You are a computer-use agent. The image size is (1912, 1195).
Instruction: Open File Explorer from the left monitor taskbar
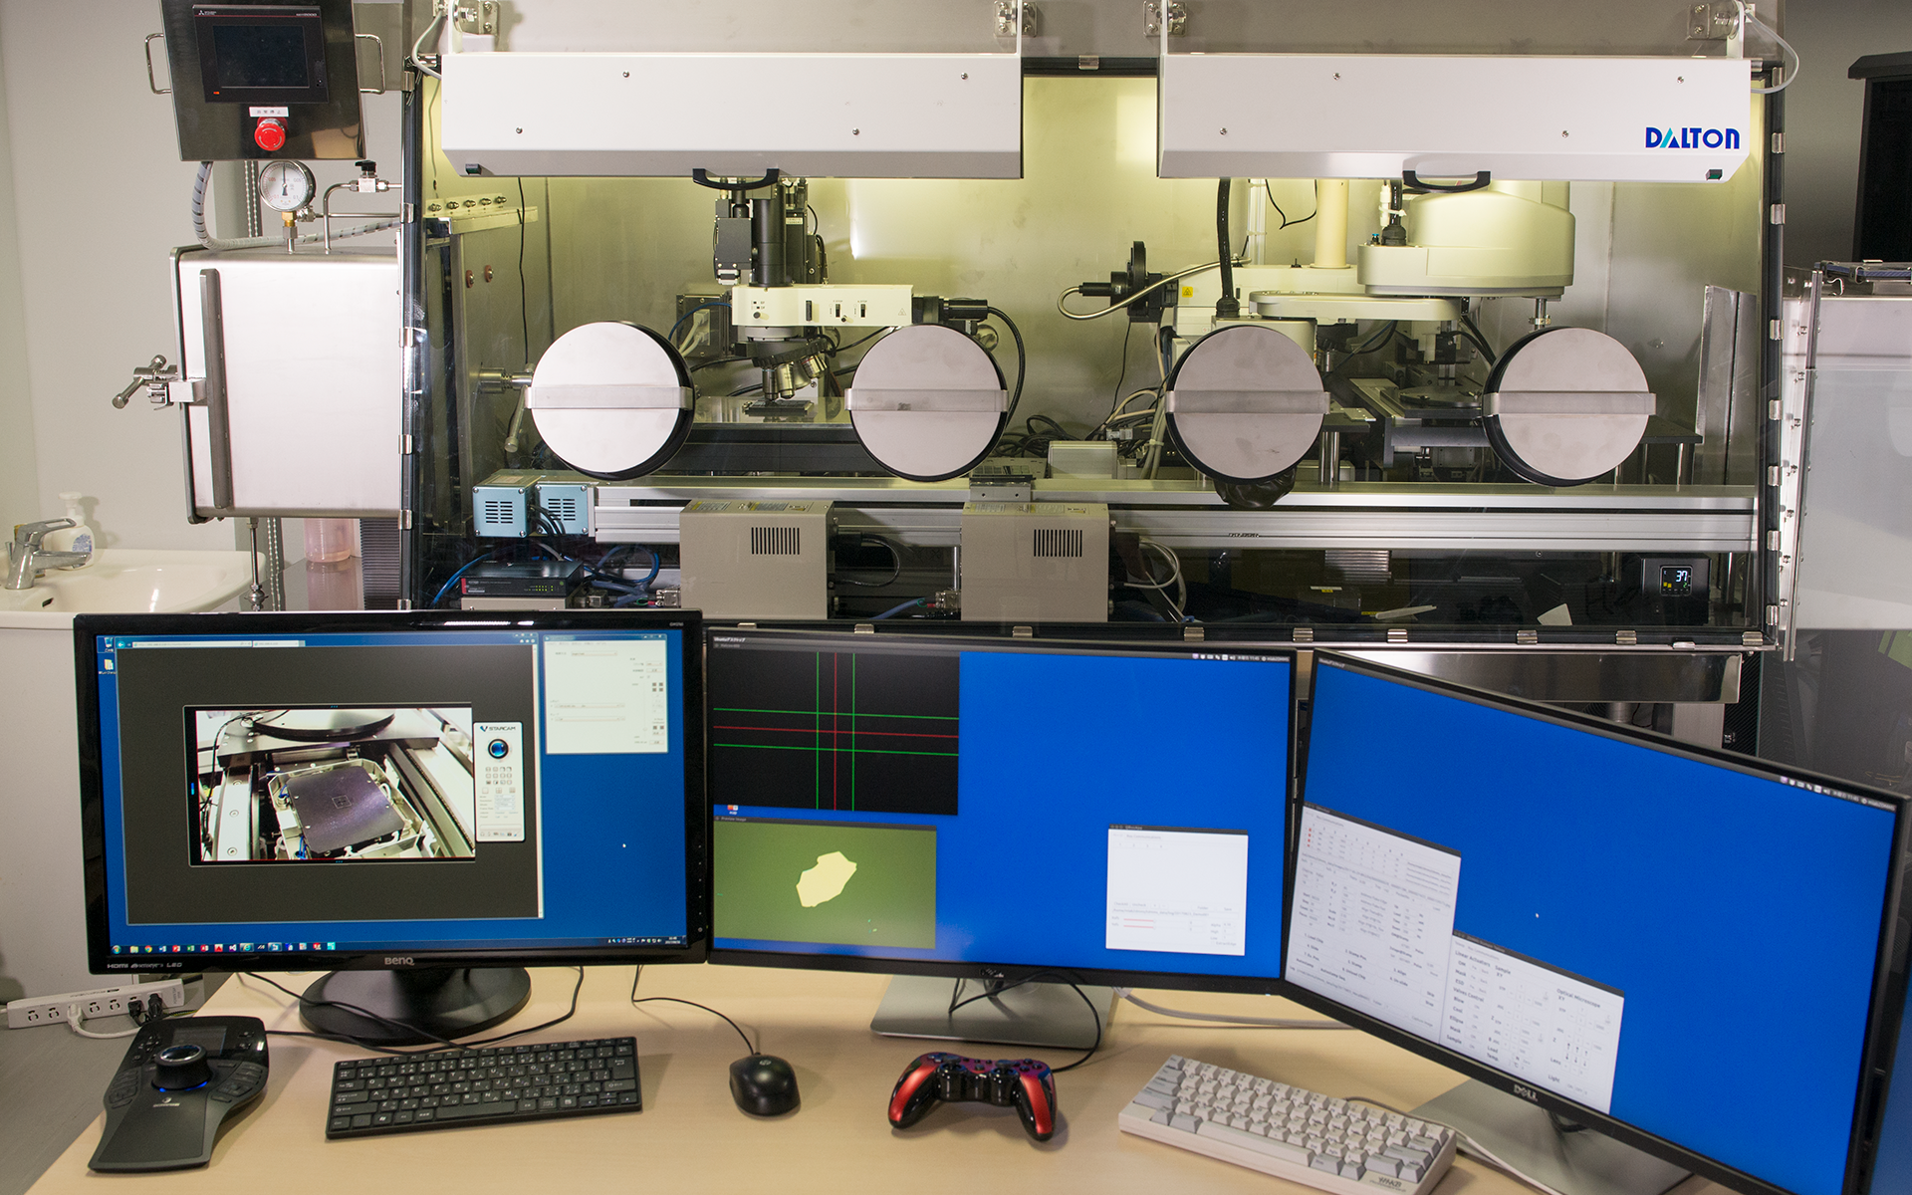click(134, 949)
